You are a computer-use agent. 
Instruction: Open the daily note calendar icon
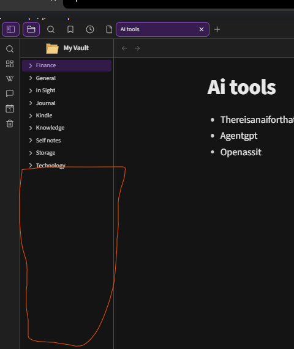(10, 109)
